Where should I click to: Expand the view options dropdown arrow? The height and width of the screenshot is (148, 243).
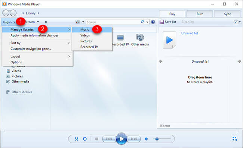pos(83,22)
